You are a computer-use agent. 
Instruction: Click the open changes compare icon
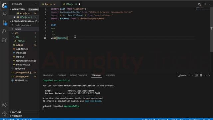pyautogui.click(x=199, y=4)
